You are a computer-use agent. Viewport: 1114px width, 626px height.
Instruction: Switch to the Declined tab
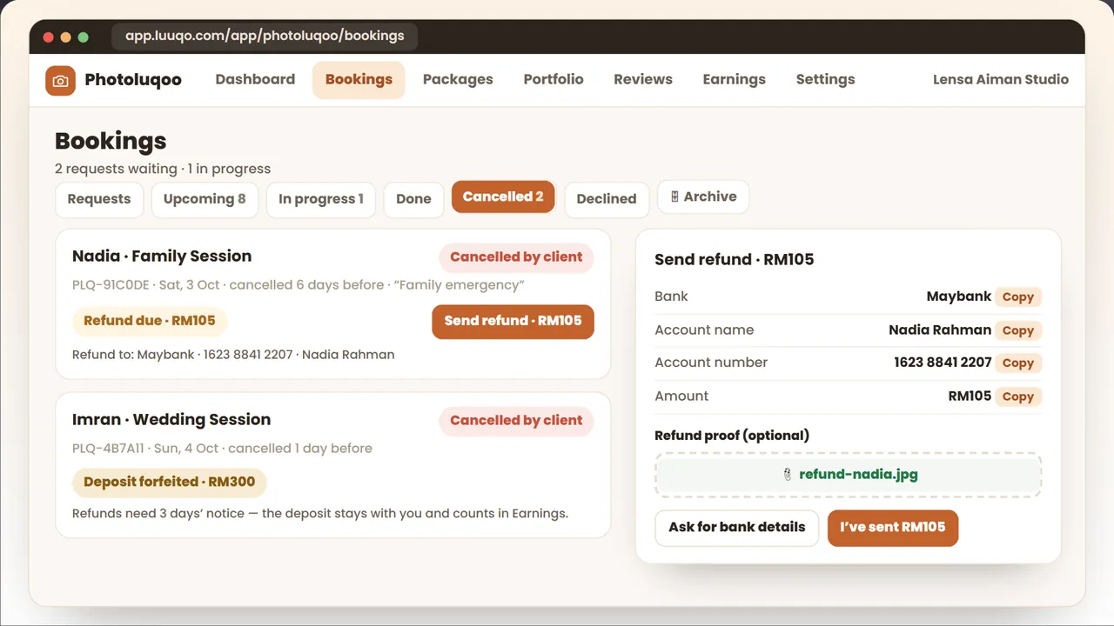[607, 199]
